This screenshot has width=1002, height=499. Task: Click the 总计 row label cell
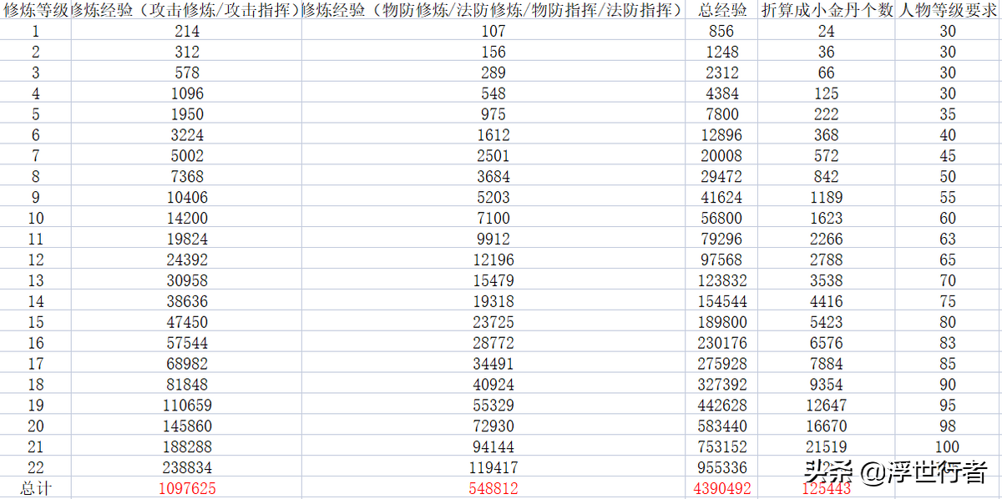tap(36, 488)
